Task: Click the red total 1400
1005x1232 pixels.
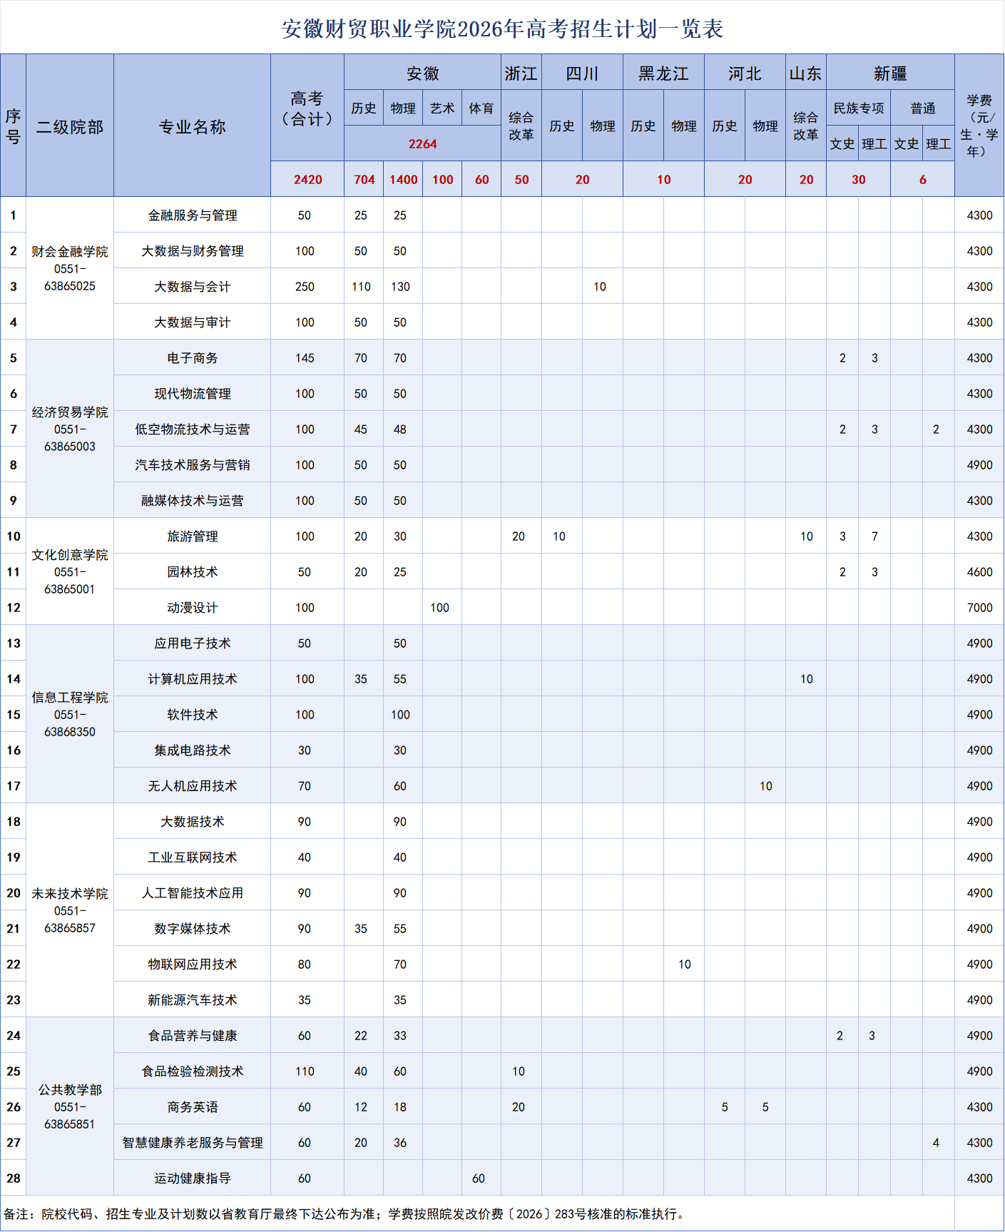Action: (x=403, y=179)
